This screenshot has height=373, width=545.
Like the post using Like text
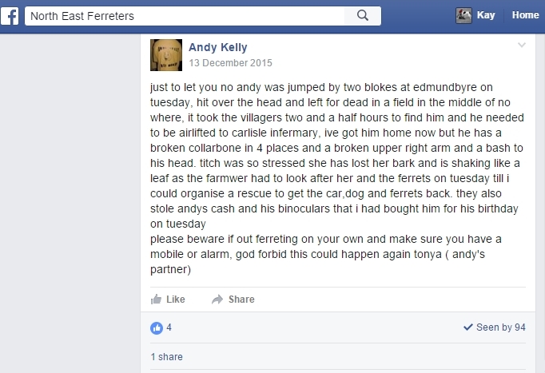[176, 300]
